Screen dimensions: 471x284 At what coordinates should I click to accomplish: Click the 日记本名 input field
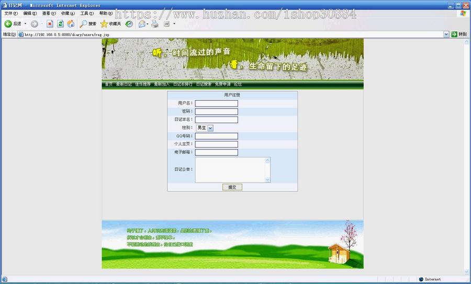(x=216, y=120)
